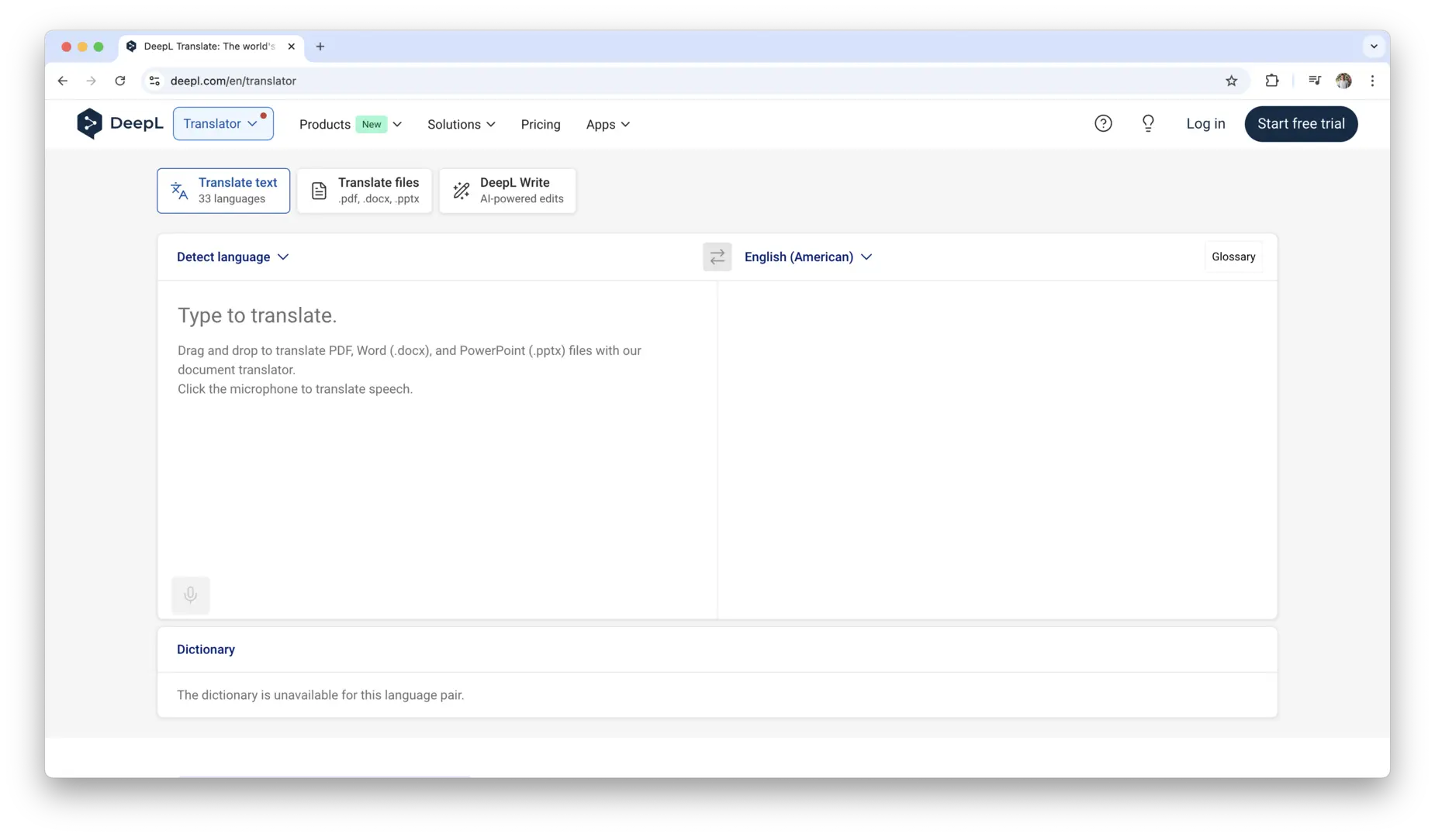Viewport: 1435px width, 837px height.
Task: Bookmark this page with the star icon
Action: tap(1231, 81)
